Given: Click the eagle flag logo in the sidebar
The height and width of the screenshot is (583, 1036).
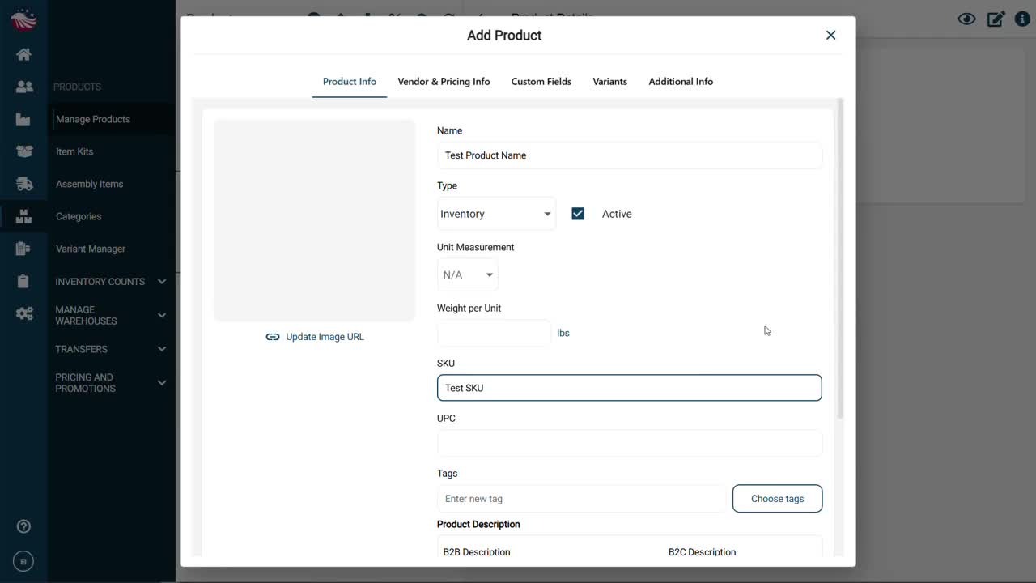Looking at the screenshot, I should coord(23,19).
